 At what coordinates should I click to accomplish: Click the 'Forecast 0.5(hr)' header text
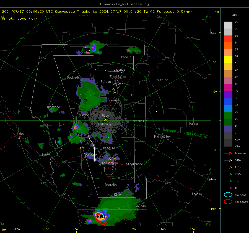[x=174, y=12]
